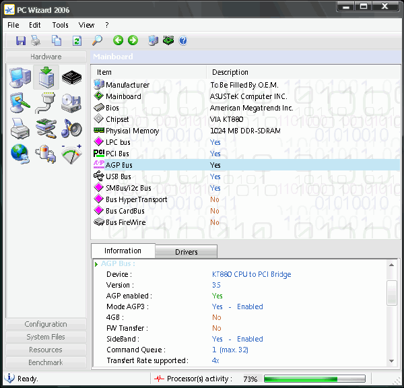Select the PCI Bus row
The width and height of the screenshot is (404, 388).
pyautogui.click(x=246, y=154)
